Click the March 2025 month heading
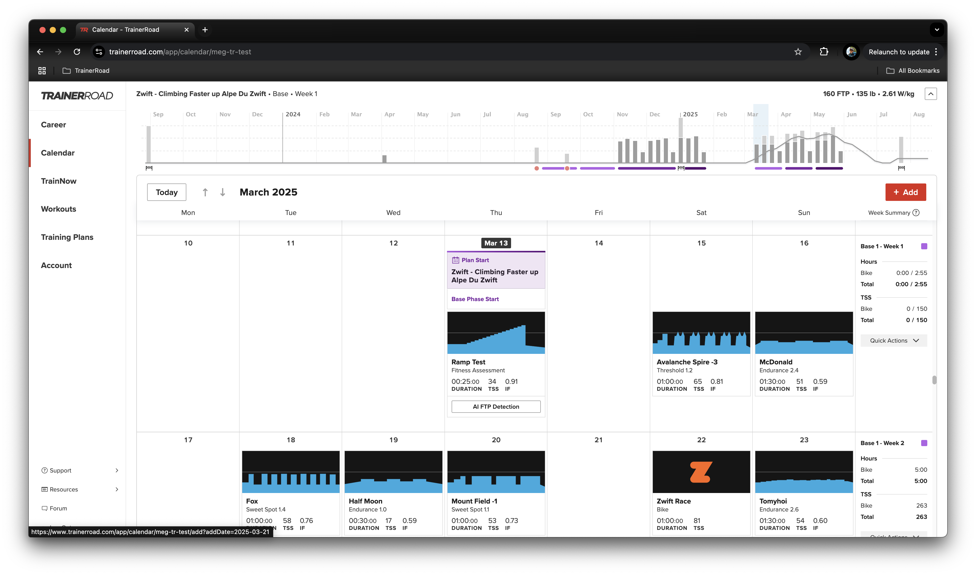The width and height of the screenshot is (976, 575). pyautogui.click(x=268, y=192)
